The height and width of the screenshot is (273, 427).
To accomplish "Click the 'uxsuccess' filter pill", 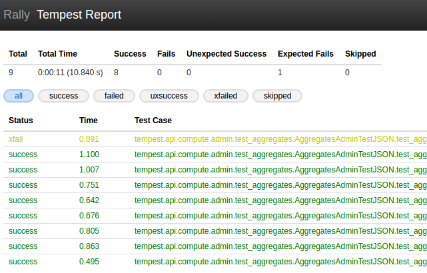I will click(x=169, y=96).
